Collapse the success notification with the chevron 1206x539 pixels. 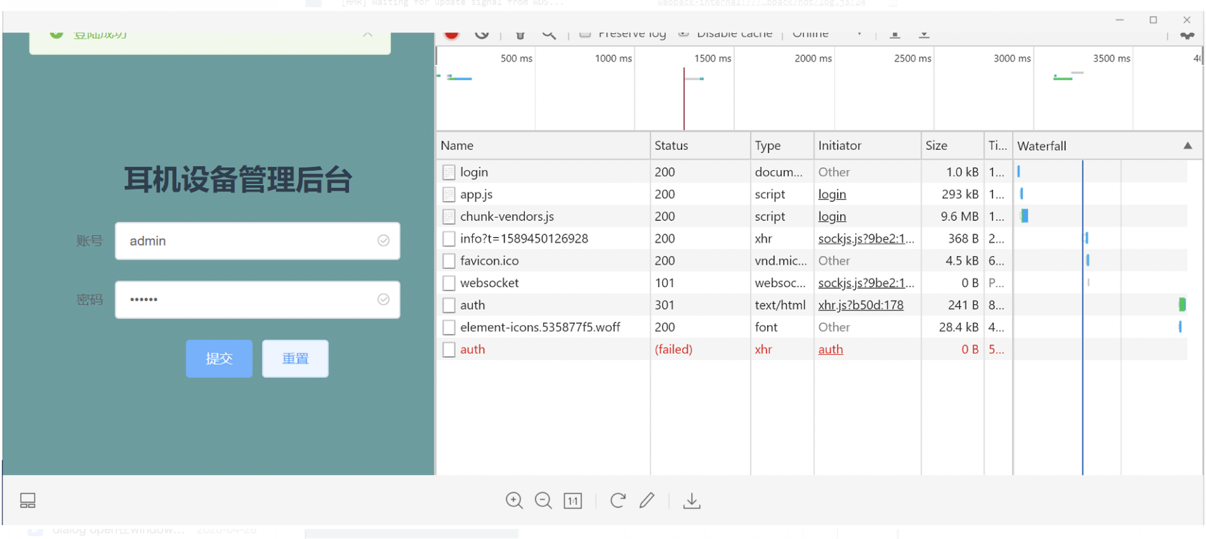pyautogui.click(x=367, y=35)
